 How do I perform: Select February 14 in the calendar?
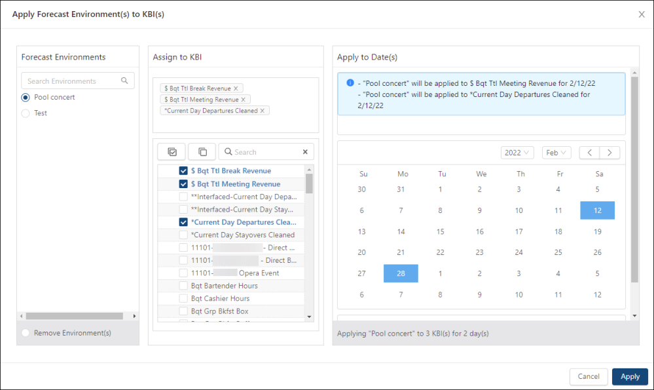[401, 231]
